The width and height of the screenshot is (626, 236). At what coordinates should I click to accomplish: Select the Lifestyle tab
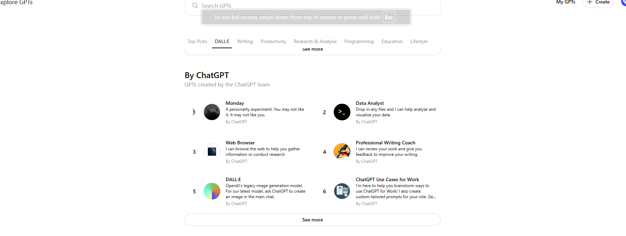(x=419, y=41)
